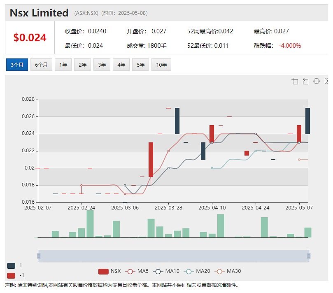
Task: Click the tall red candlestick spanning 0.019 to 0.023
Action: click(151, 159)
